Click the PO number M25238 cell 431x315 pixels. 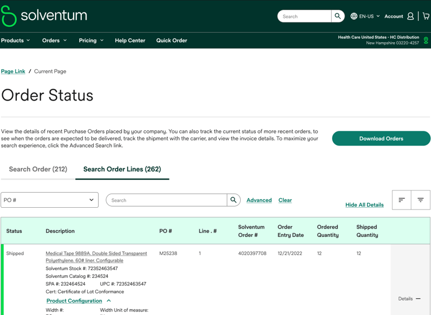[x=168, y=253]
